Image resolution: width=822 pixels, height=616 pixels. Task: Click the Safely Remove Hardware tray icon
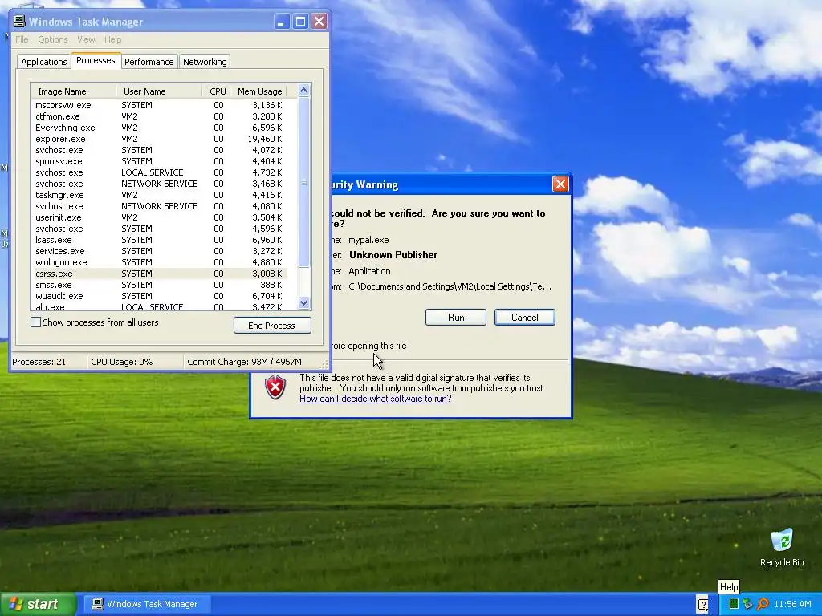(747, 604)
